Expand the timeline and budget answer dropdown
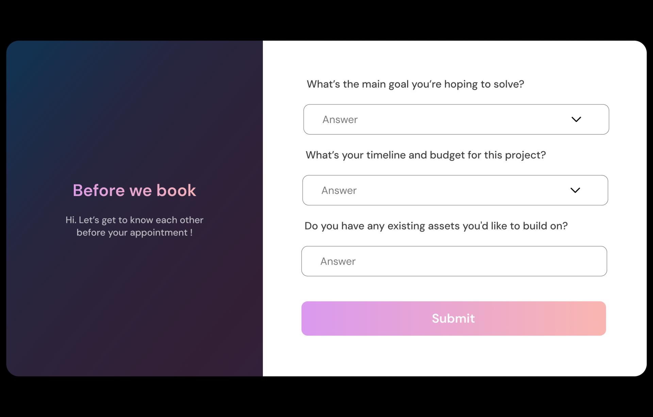 455,190
